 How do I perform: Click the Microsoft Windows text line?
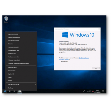(x=64, y=41)
